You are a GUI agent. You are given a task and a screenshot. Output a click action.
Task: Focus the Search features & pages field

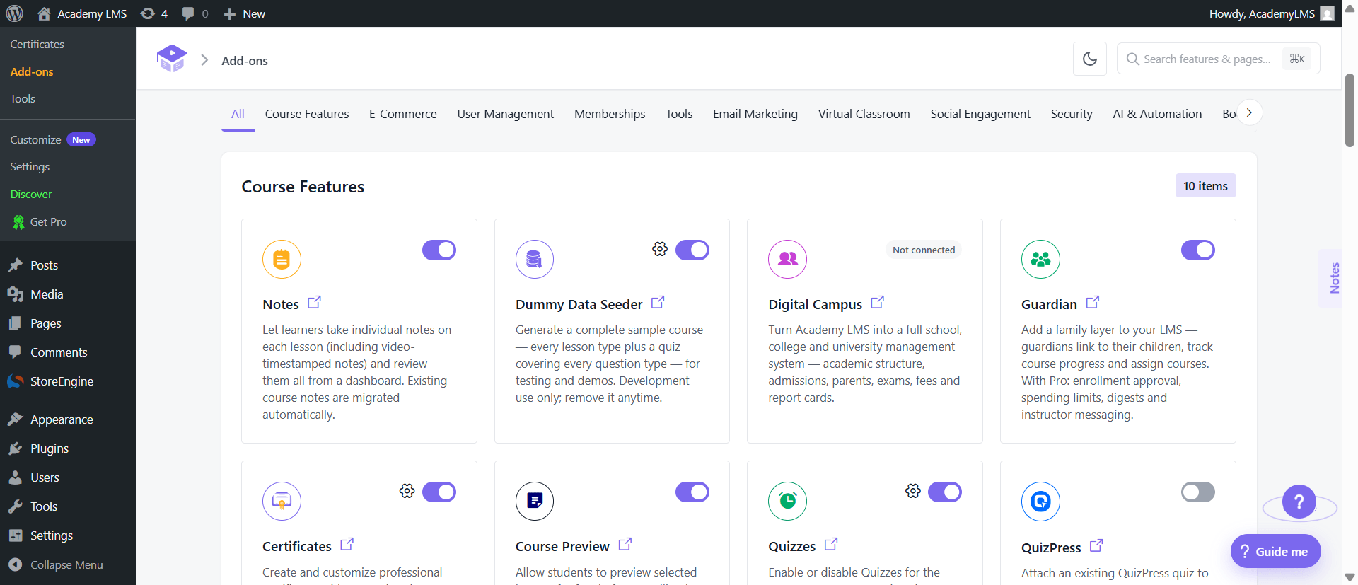point(1219,59)
